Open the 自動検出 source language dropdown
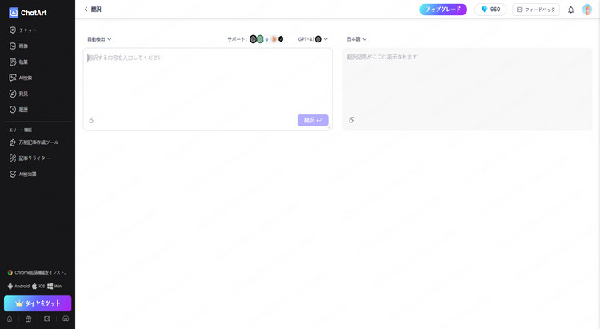The width and height of the screenshot is (600, 329). pyautogui.click(x=99, y=39)
